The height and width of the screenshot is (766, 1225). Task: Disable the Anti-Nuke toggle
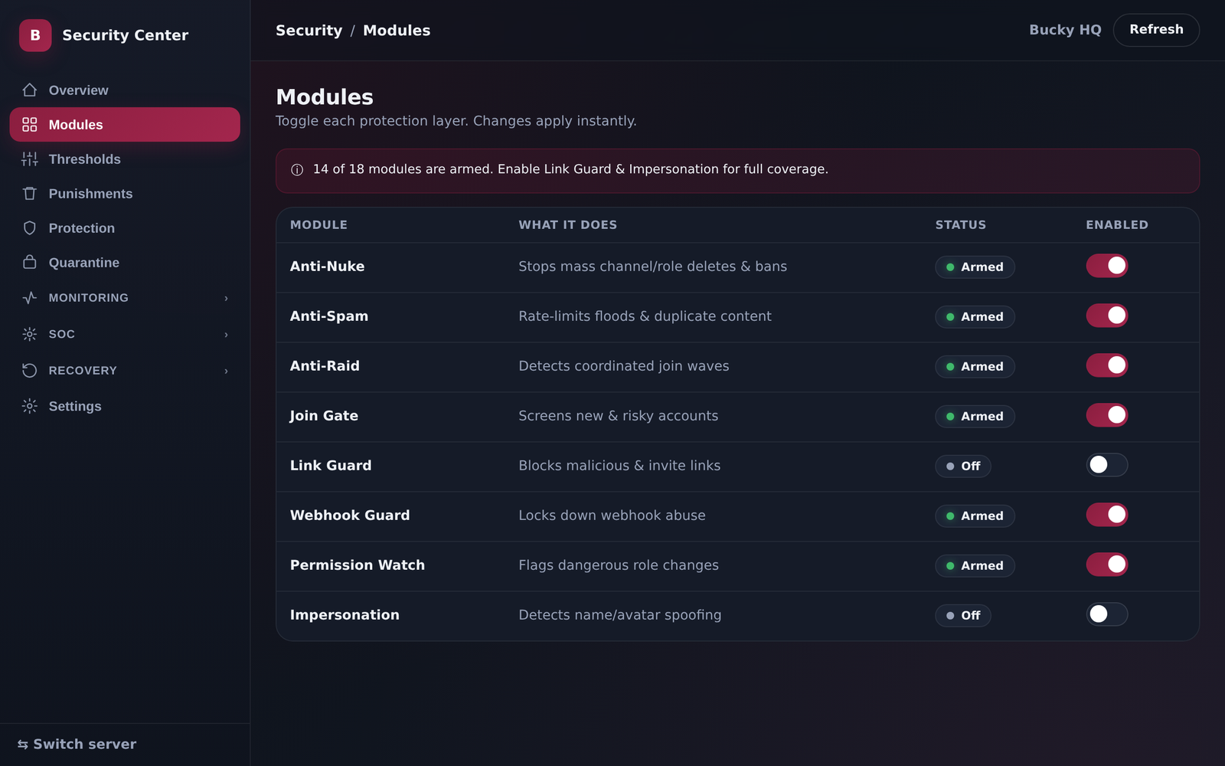click(1107, 266)
